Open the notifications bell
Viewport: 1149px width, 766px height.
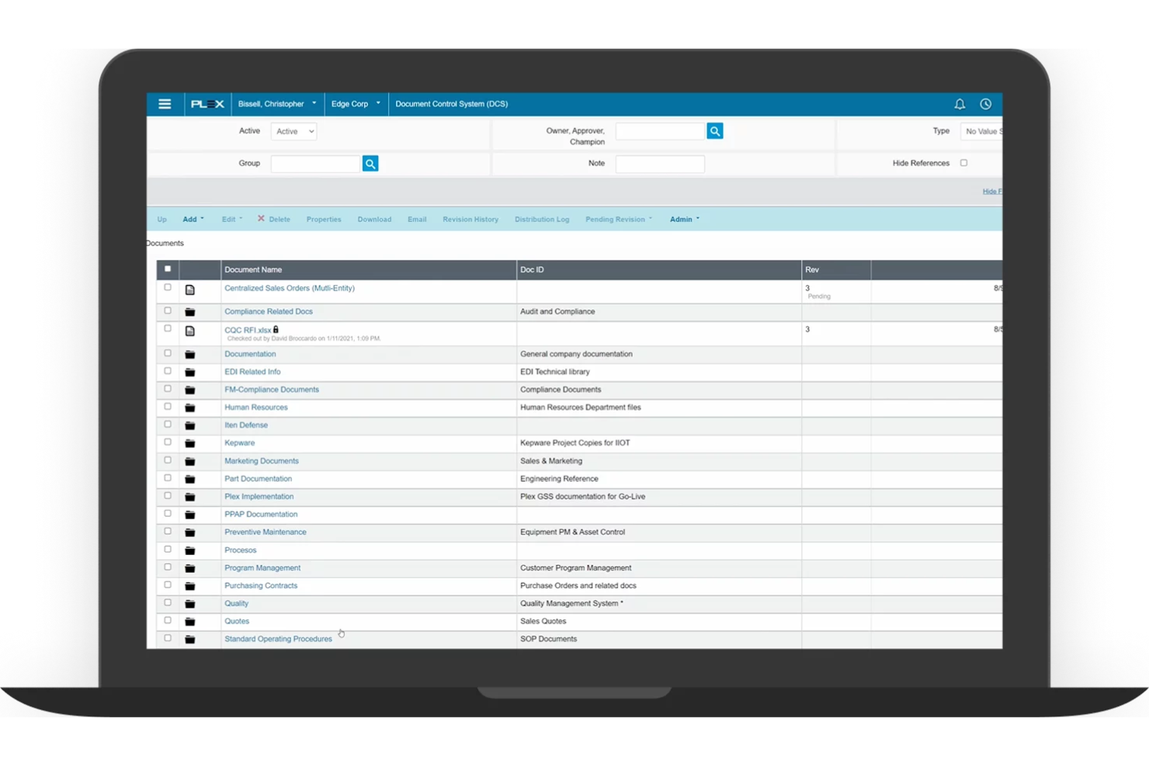pos(960,104)
